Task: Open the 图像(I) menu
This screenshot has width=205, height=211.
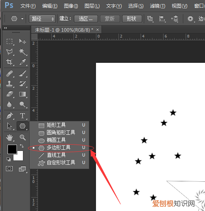Action: point(71,6)
